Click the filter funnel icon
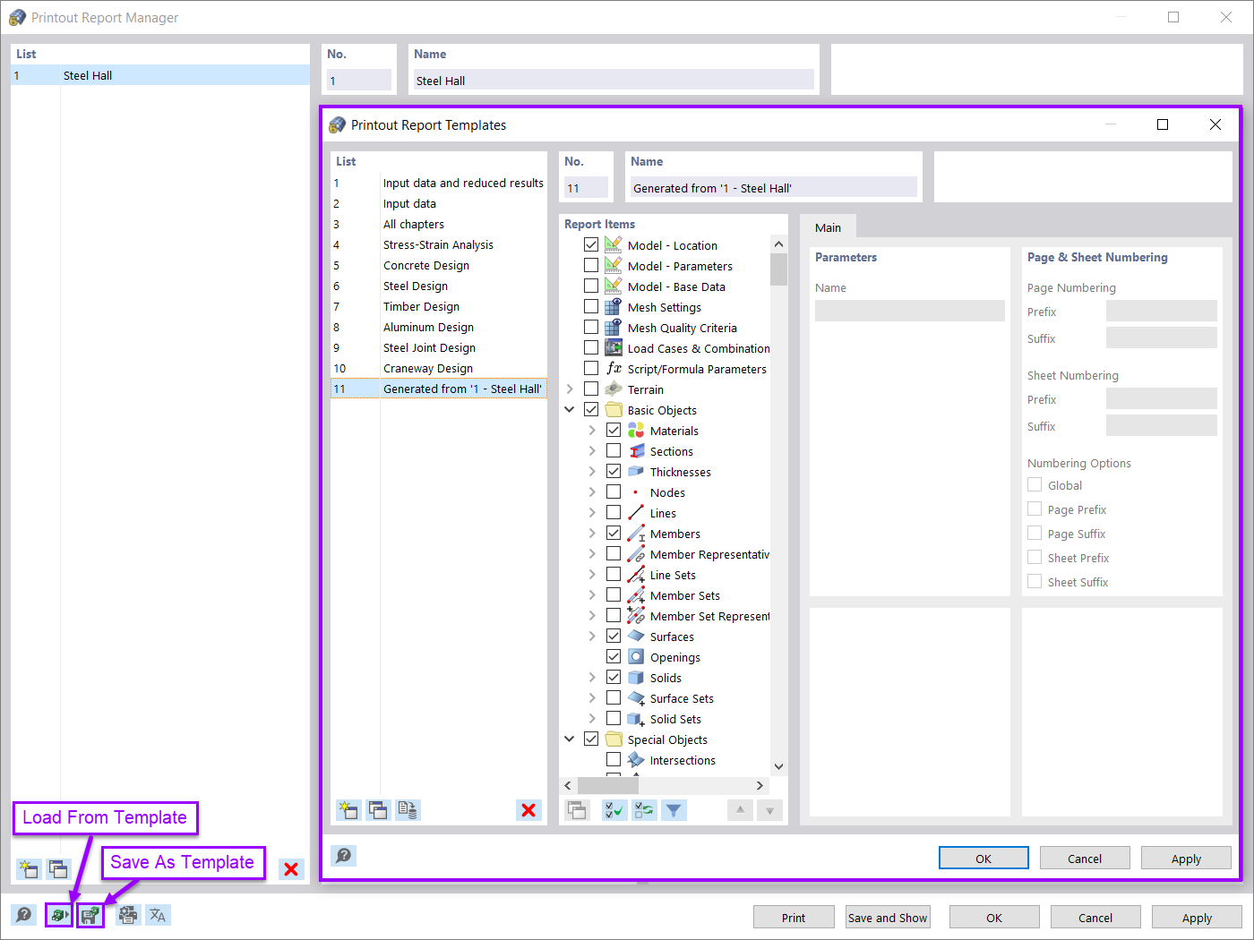The width and height of the screenshot is (1254, 940). [x=674, y=810]
